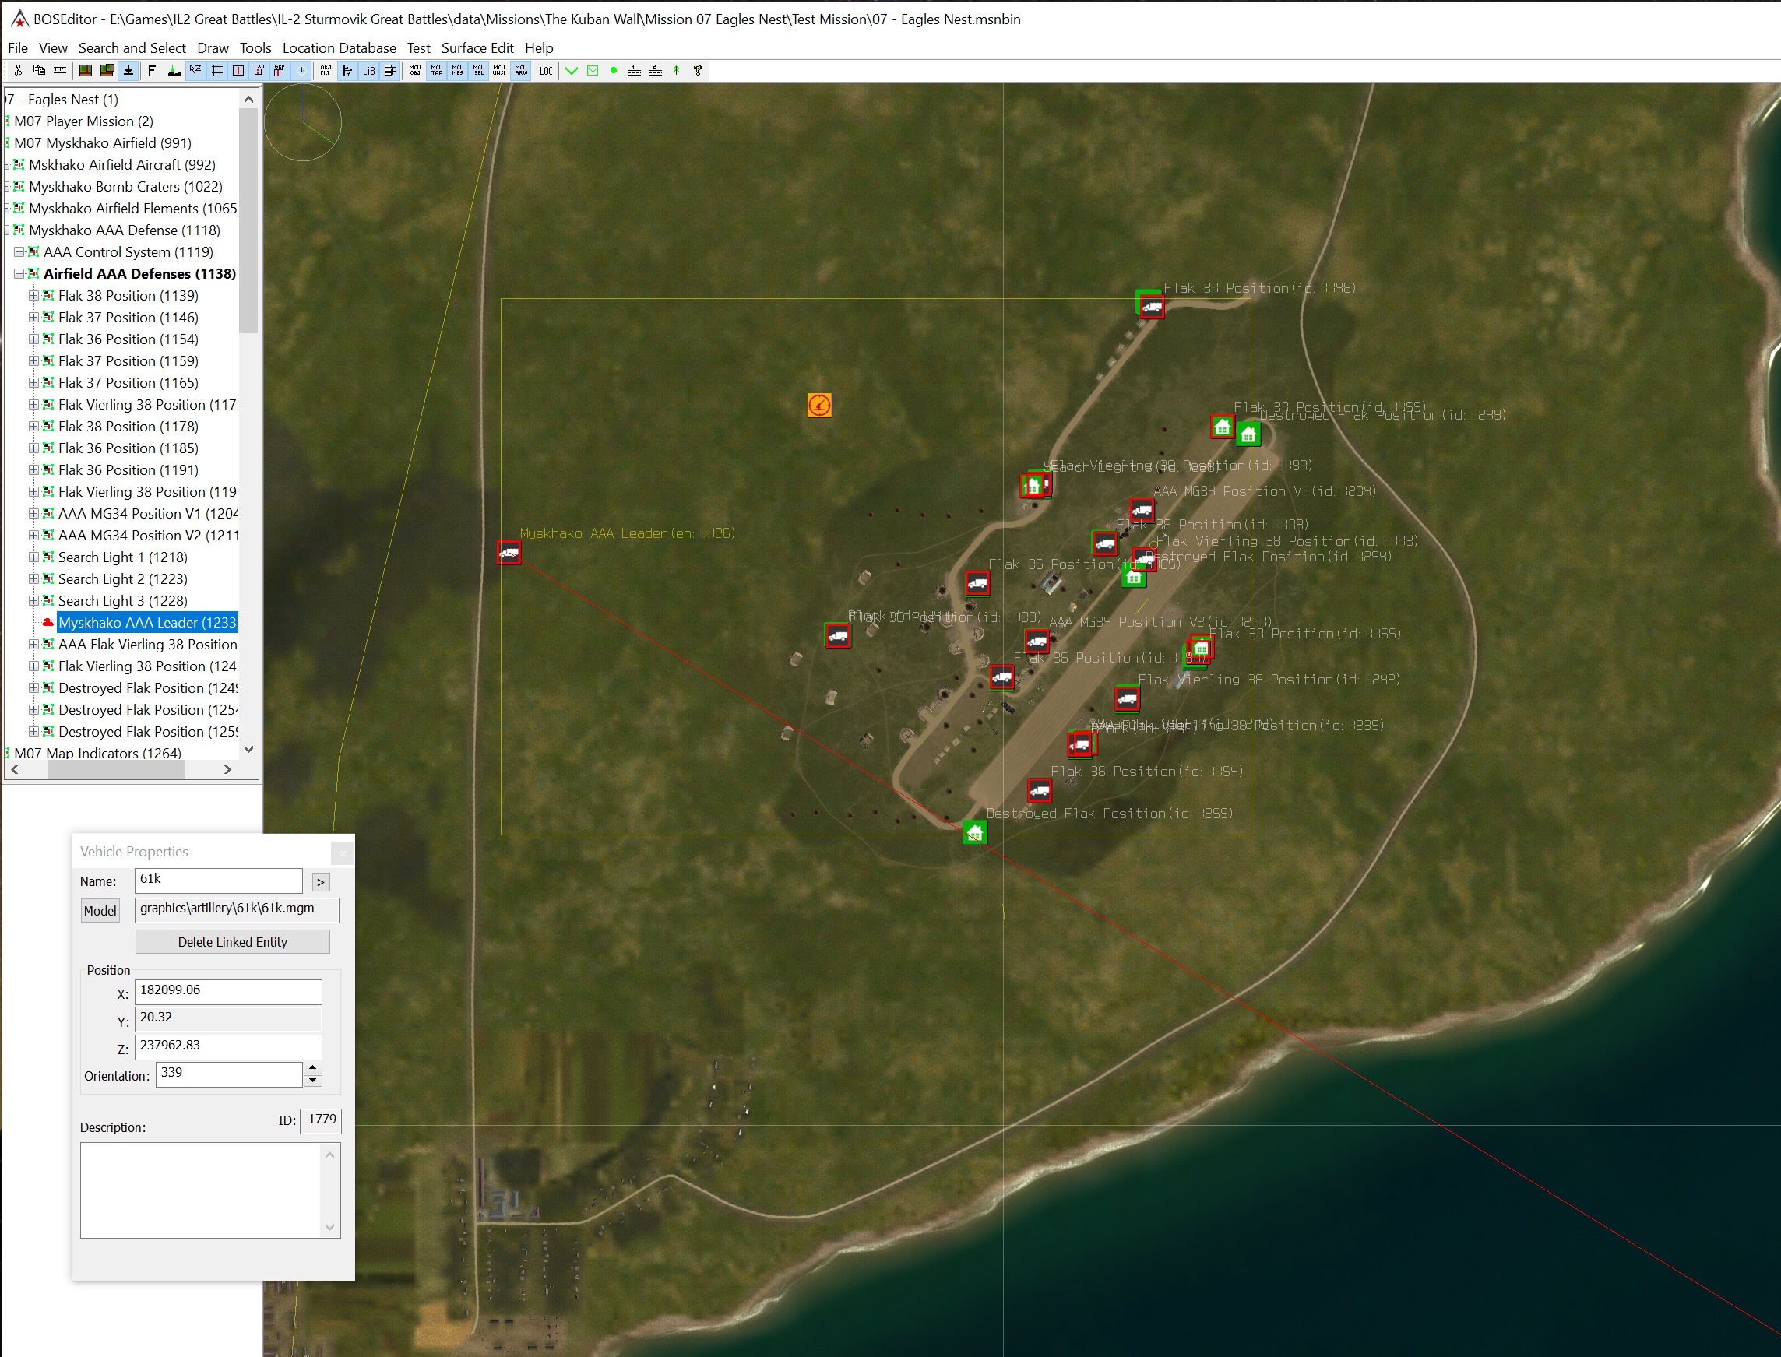The height and width of the screenshot is (1357, 1781).
Task: Click the Model button in Vehicle Properties
Action: (100, 910)
